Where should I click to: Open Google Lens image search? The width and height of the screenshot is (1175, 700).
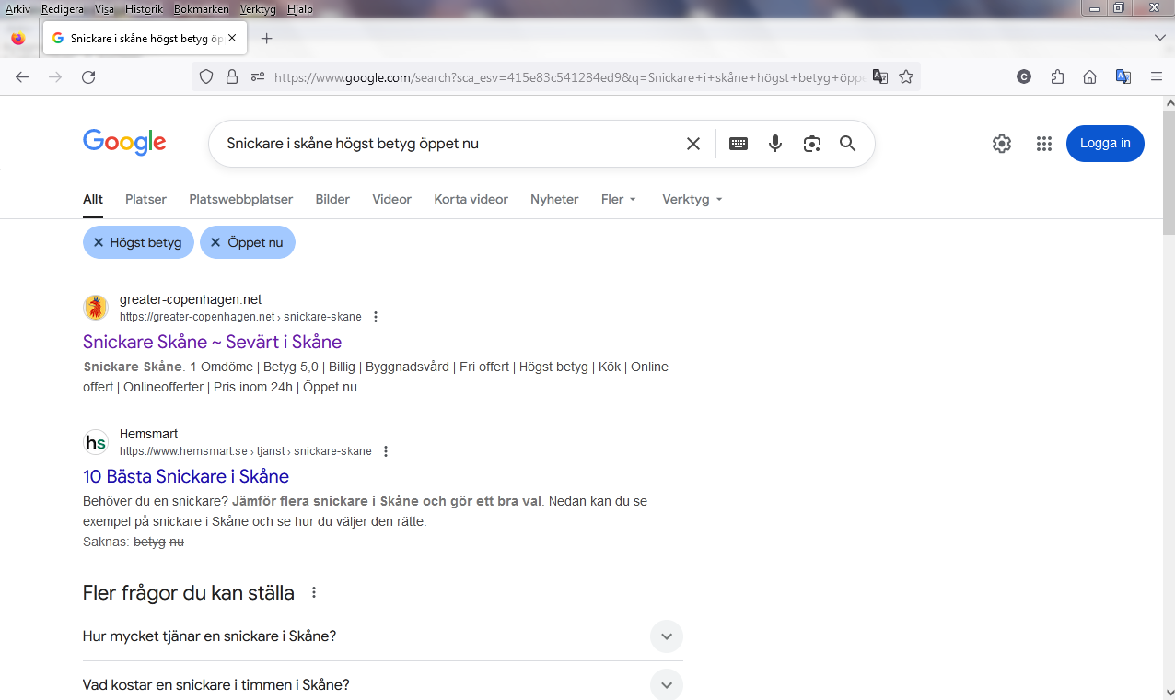click(x=811, y=144)
